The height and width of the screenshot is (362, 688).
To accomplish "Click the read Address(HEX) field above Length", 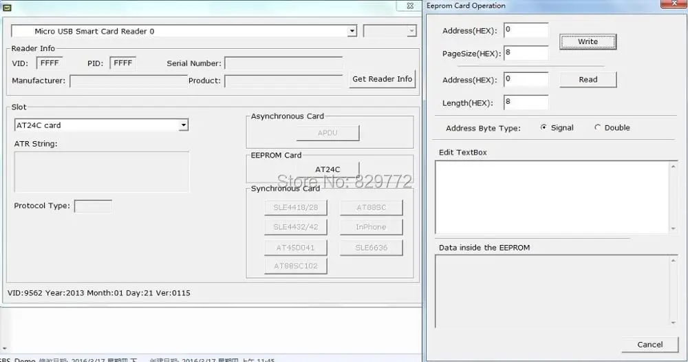I will click(526, 79).
